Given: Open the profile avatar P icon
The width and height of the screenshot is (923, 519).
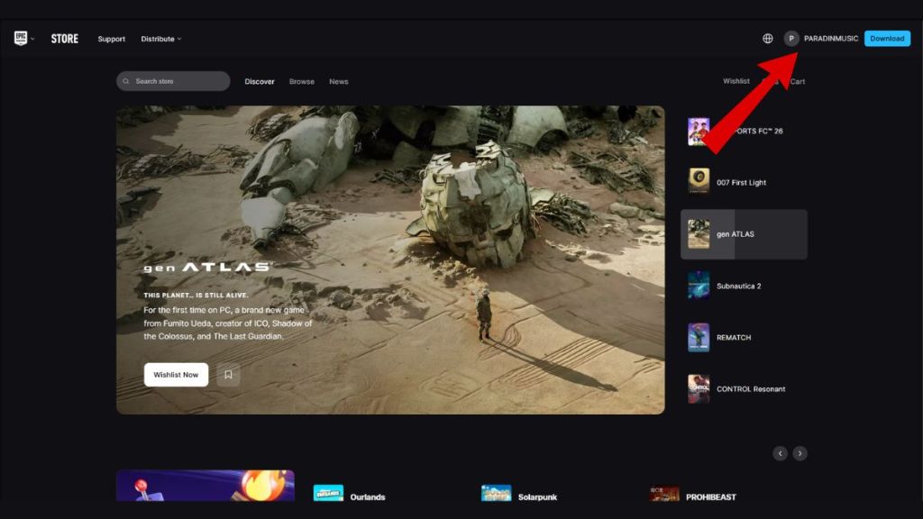Looking at the screenshot, I should (791, 38).
